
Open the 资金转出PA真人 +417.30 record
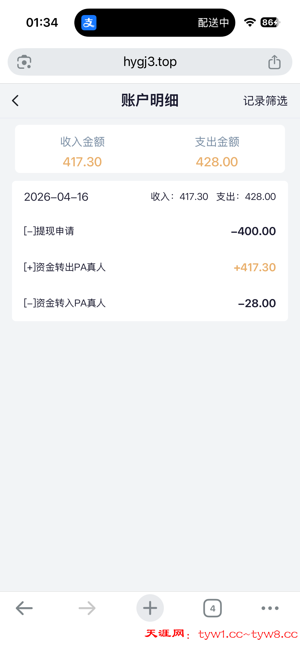pos(150,267)
